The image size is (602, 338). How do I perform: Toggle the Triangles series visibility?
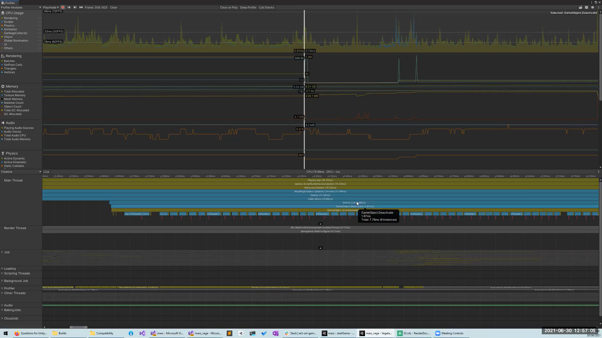[x=10, y=69]
